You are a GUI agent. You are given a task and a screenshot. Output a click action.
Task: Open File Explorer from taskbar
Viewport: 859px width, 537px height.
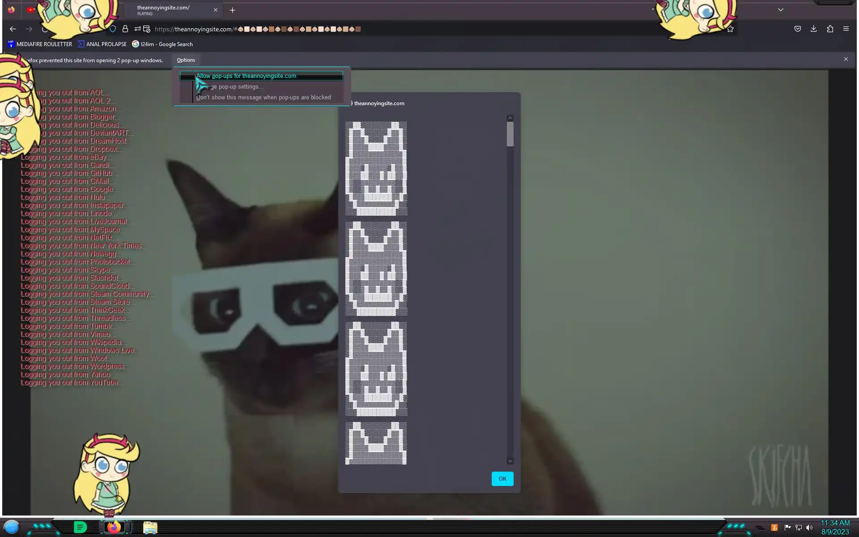coord(150,528)
